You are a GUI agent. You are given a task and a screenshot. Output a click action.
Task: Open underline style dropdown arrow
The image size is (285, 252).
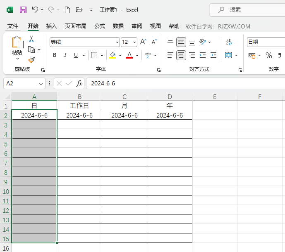pyautogui.click(x=84, y=55)
